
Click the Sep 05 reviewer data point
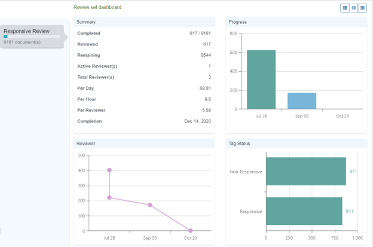point(150,205)
